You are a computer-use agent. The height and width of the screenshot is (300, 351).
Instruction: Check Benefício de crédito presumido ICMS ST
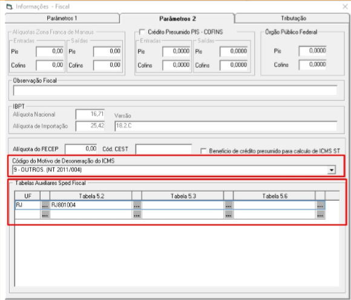coord(203,151)
